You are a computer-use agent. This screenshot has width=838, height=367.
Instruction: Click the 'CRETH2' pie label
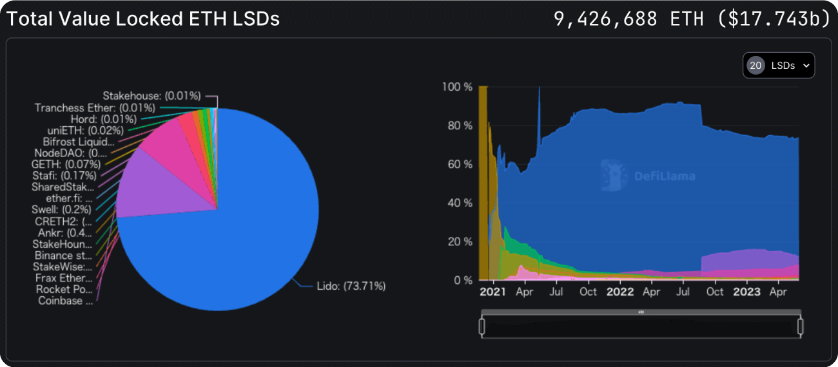tap(63, 221)
